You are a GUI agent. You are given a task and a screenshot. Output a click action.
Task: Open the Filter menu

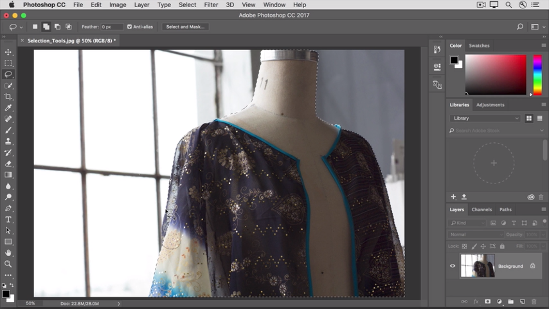click(x=211, y=5)
